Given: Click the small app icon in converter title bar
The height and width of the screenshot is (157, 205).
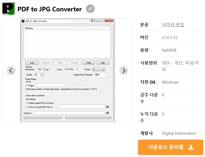Looking at the screenshot, I should 23,21.
